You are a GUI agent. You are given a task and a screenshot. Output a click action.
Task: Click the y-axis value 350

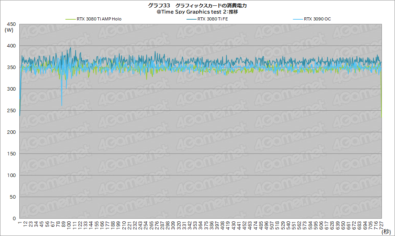[11, 67]
